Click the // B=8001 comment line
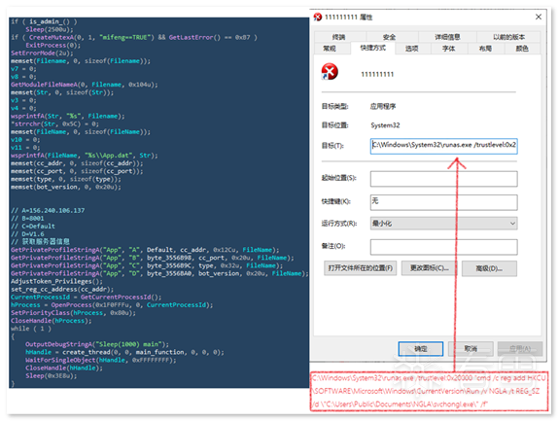The height and width of the screenshot is (421, 558). tap(27, 218)
